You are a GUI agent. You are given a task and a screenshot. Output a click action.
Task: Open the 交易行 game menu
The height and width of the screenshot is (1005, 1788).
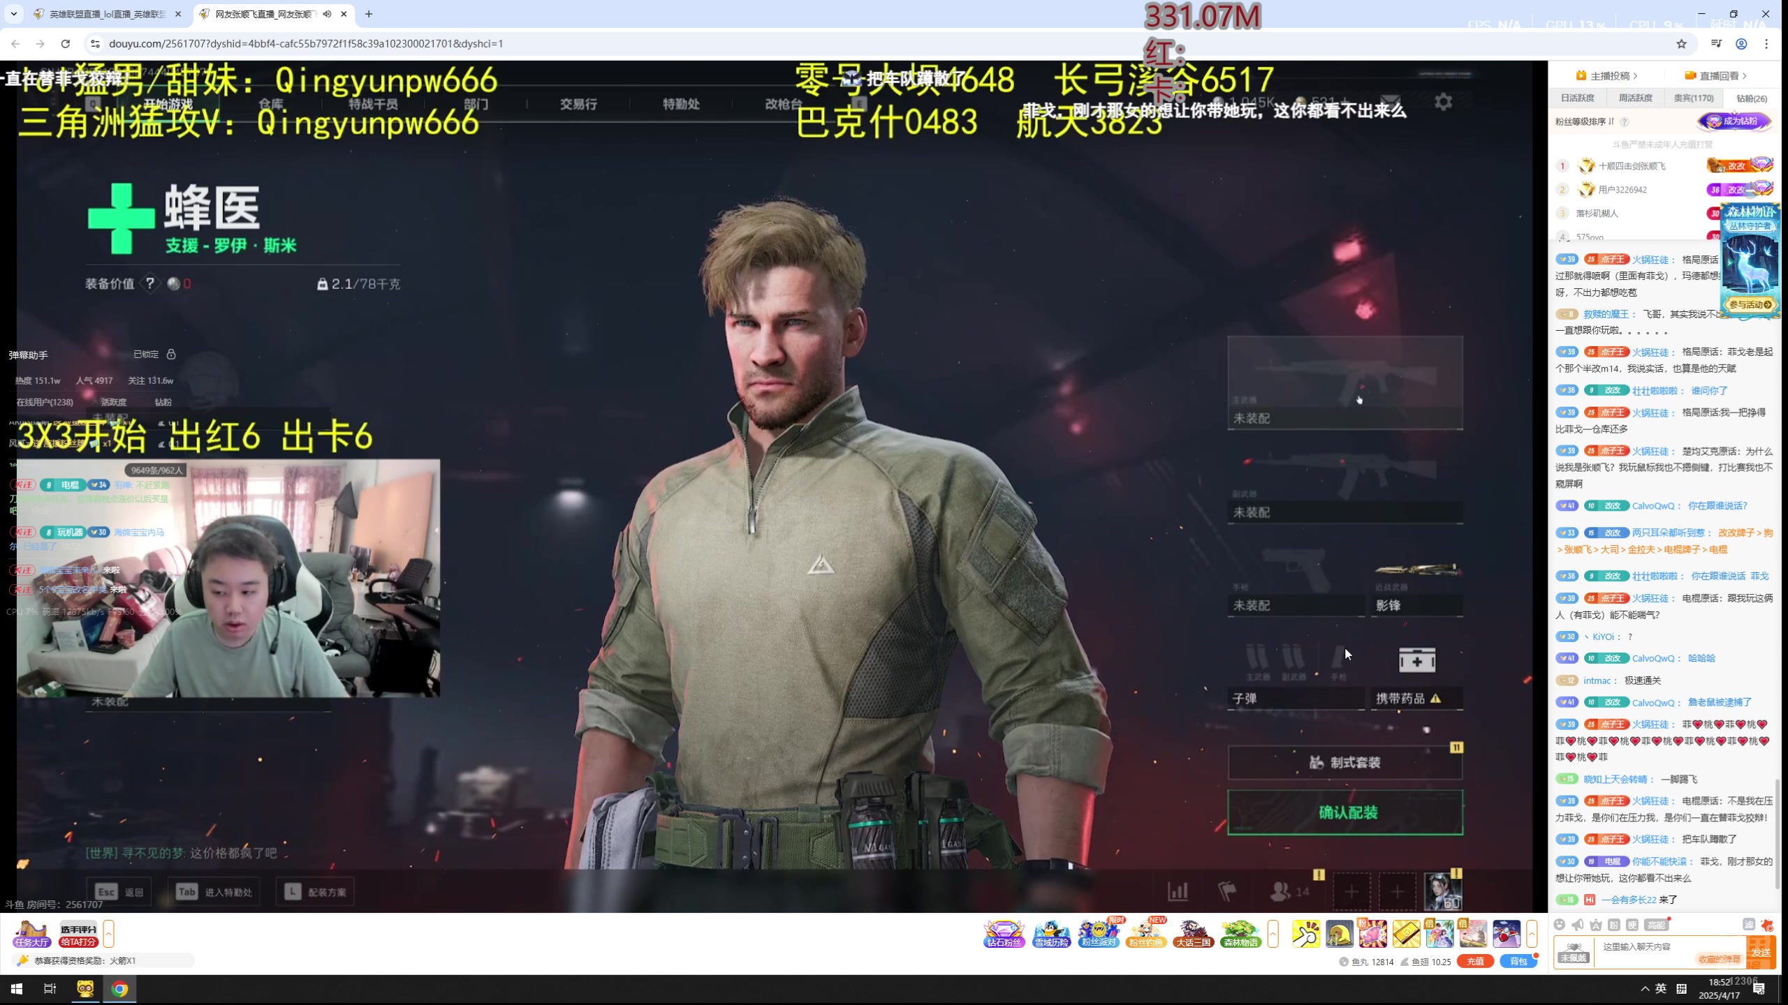(578, 103)
